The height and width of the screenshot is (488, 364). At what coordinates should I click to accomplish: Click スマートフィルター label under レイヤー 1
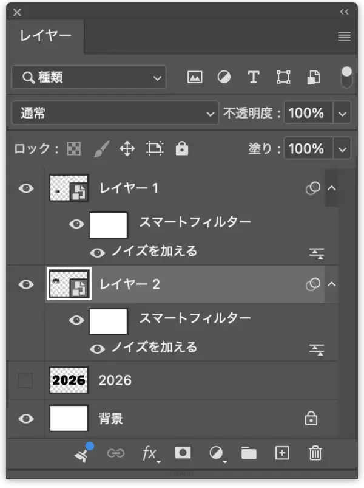click(195, 222)
